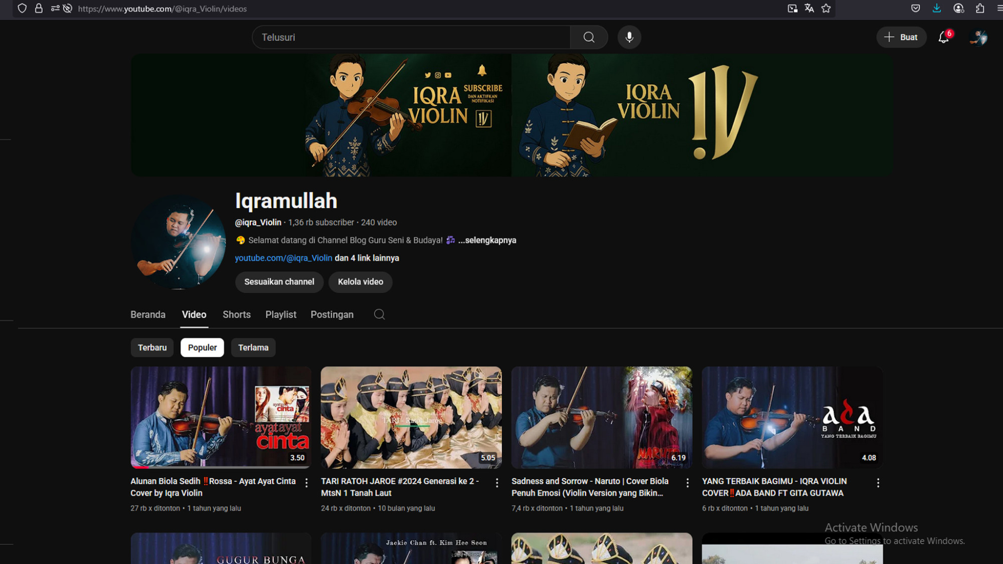Open Naruto Sadness and Sorrow thumbnail
Image resolution: width=1003 pixels, height=564 pixels.
click(x=602, y=417)
